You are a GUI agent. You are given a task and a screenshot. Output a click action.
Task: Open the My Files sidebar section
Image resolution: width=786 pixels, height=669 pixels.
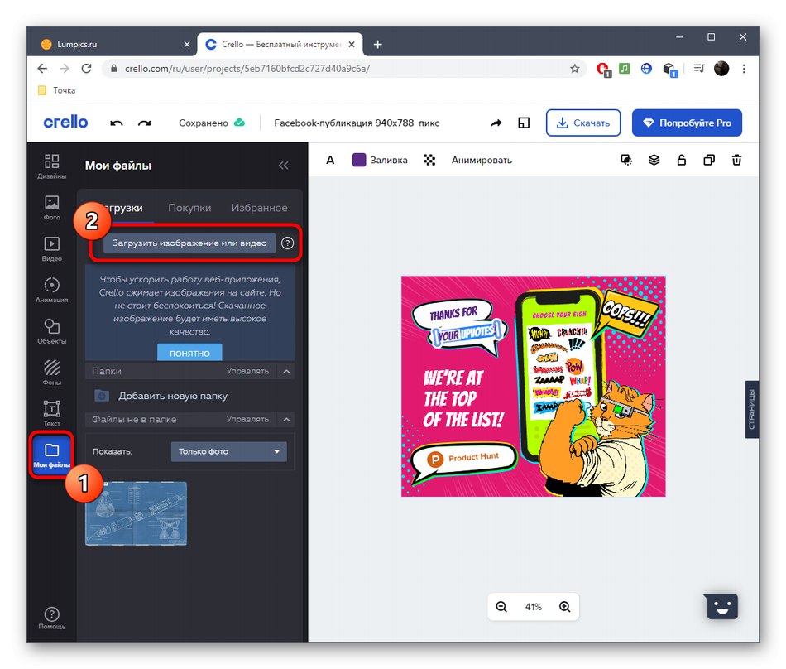(51, 455)
